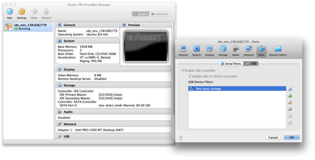Click box-disk1.vmdk SATA Port 0 entry

[124, 105]
